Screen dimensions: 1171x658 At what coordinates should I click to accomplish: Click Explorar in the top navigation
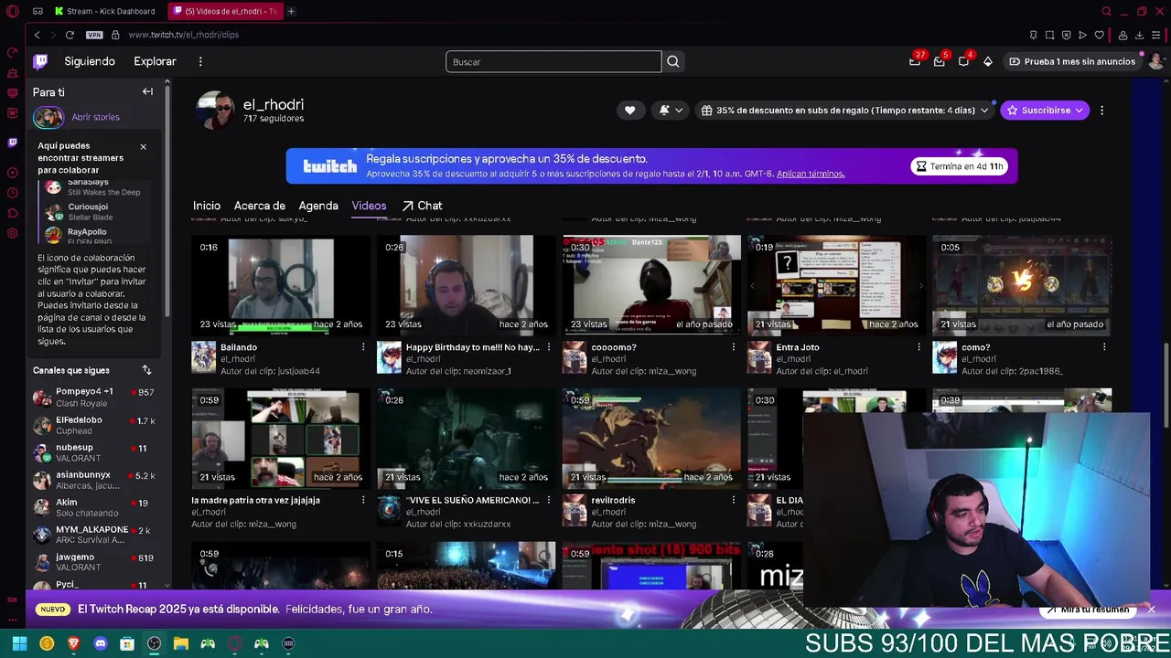click(x=155, y=61)
